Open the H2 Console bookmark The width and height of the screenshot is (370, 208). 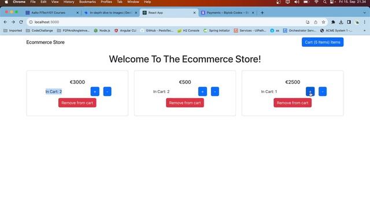(x=188, y=31)
